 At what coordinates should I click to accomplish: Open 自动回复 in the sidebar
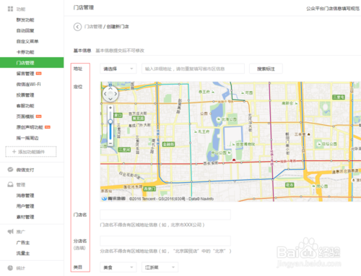25,30
